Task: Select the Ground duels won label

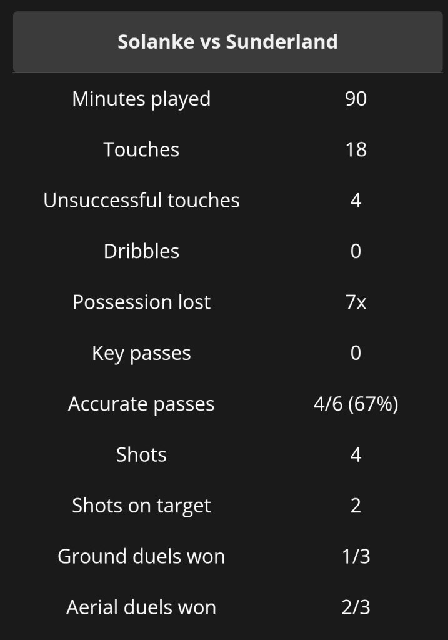Action: (141, 556)
